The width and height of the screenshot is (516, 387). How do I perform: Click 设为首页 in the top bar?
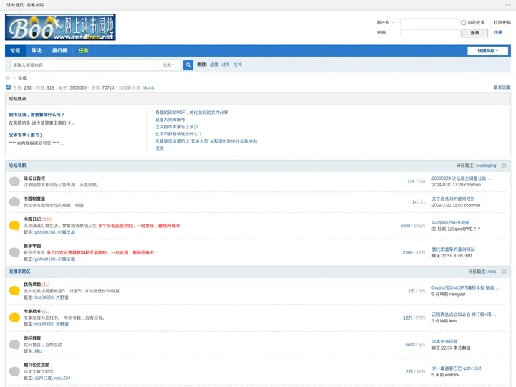coord(15,5)
